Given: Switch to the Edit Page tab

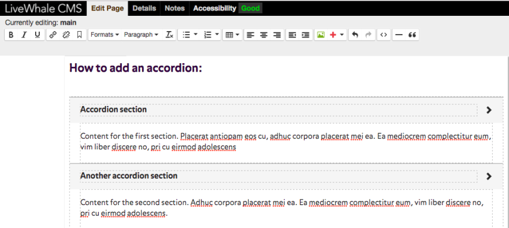Looking at the screenshot, I should click(x=108, y=8).
